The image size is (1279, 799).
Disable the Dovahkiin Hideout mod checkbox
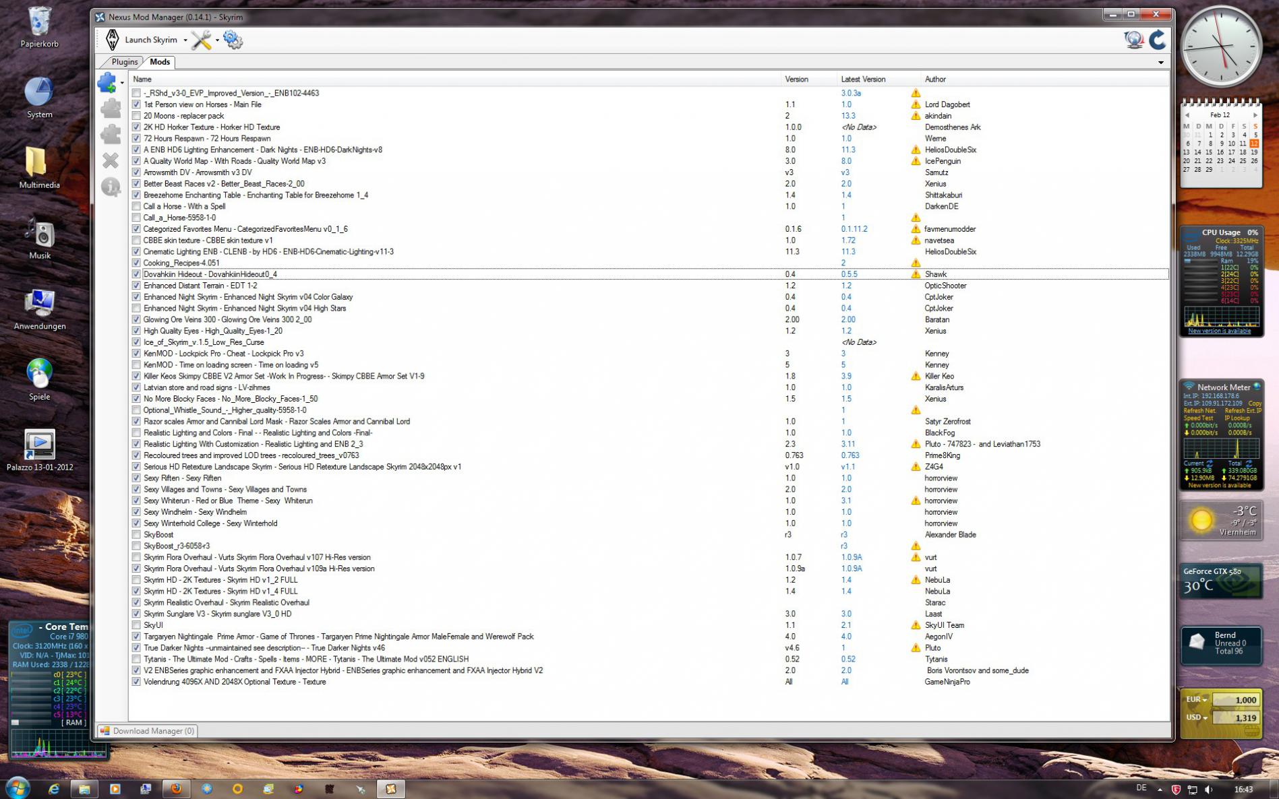137,274
